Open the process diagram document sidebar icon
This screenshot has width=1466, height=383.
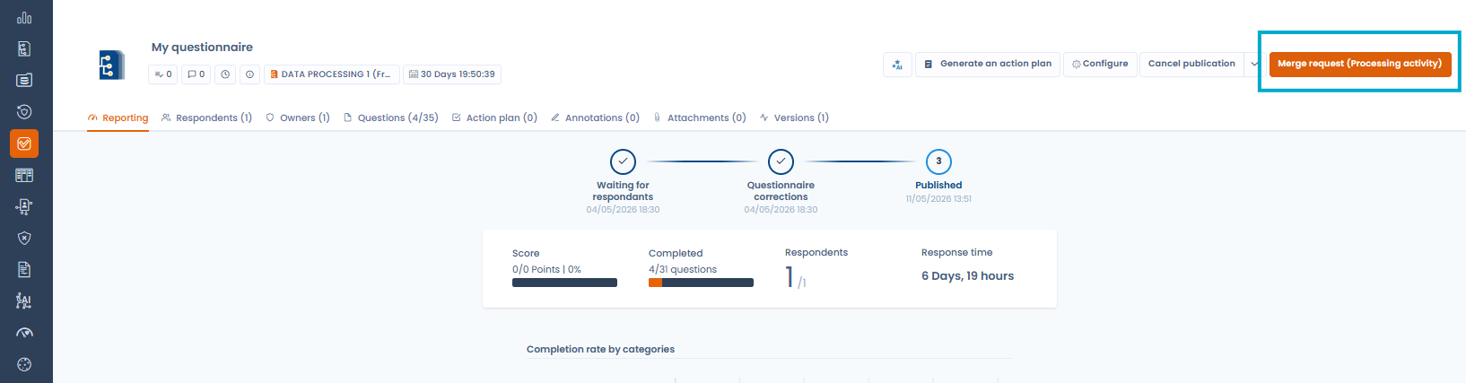click(x=24, y=48)
